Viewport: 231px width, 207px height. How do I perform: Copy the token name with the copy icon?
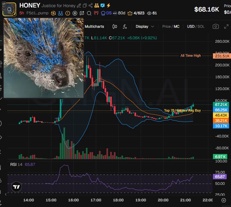click(85, 6)
